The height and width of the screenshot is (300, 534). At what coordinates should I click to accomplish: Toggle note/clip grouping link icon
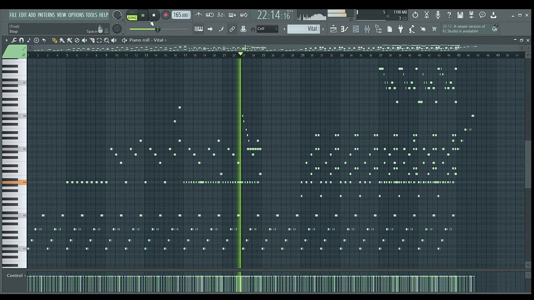click(x=232, y=29)
